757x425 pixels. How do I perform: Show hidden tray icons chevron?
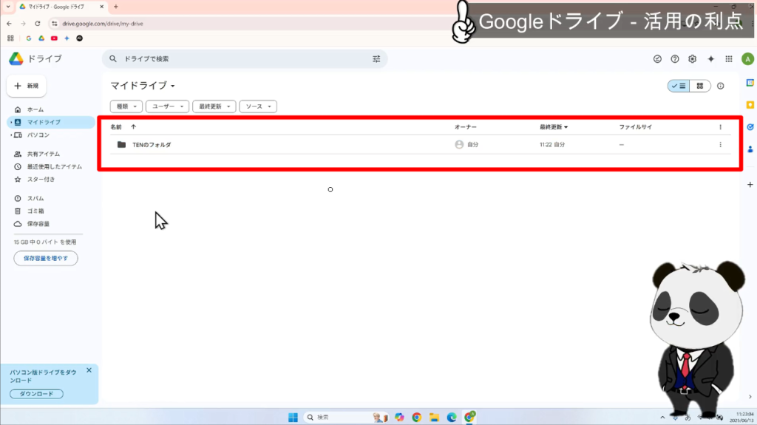662,418
